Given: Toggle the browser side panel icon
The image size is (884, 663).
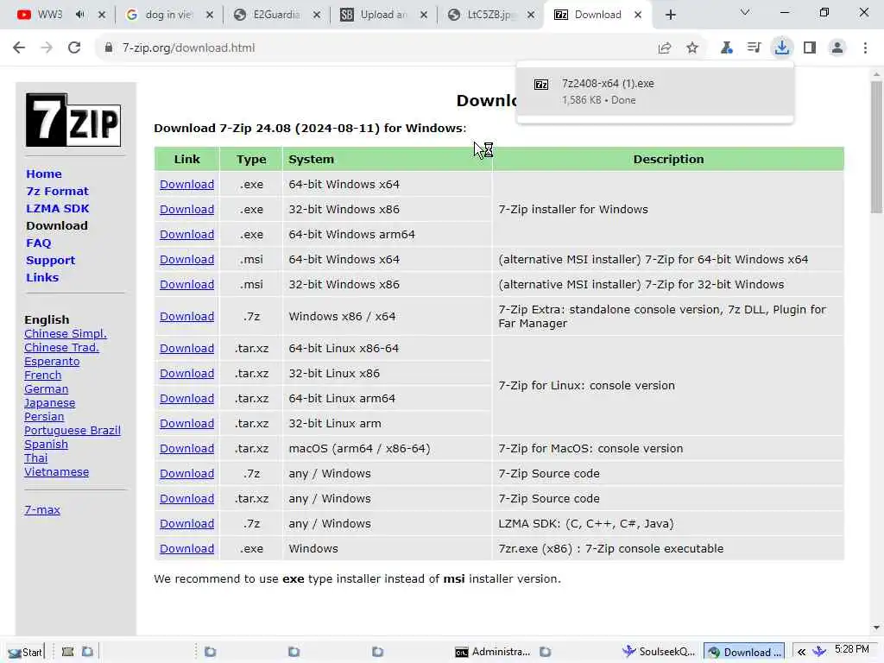Looking at the screenshot, I should (x=810, y=48).
